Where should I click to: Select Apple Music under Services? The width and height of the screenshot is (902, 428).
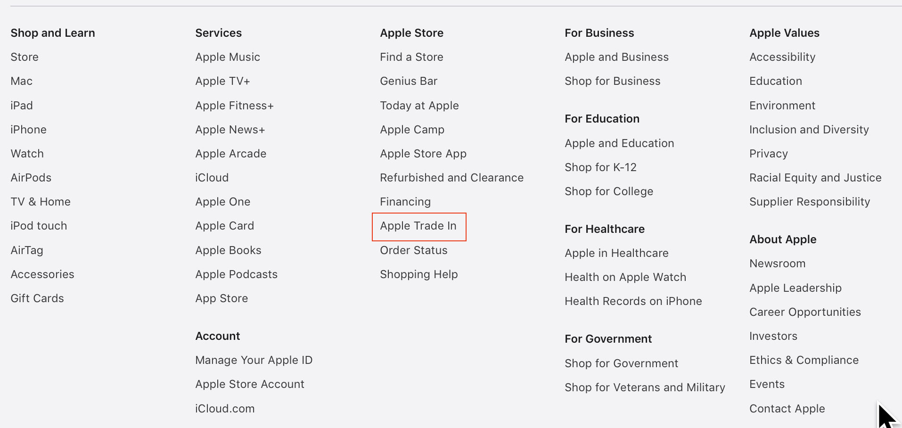pyautogui.click(x=228, y=57)
